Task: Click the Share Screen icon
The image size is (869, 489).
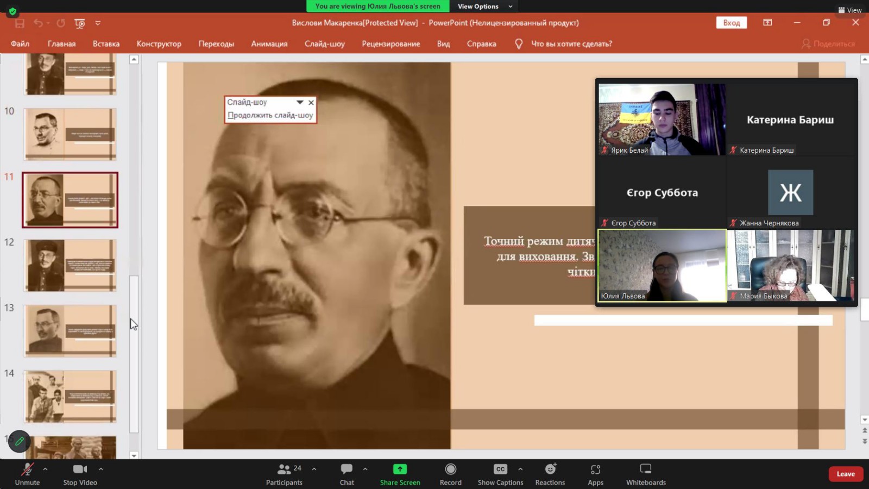Action: coord(400,469)
